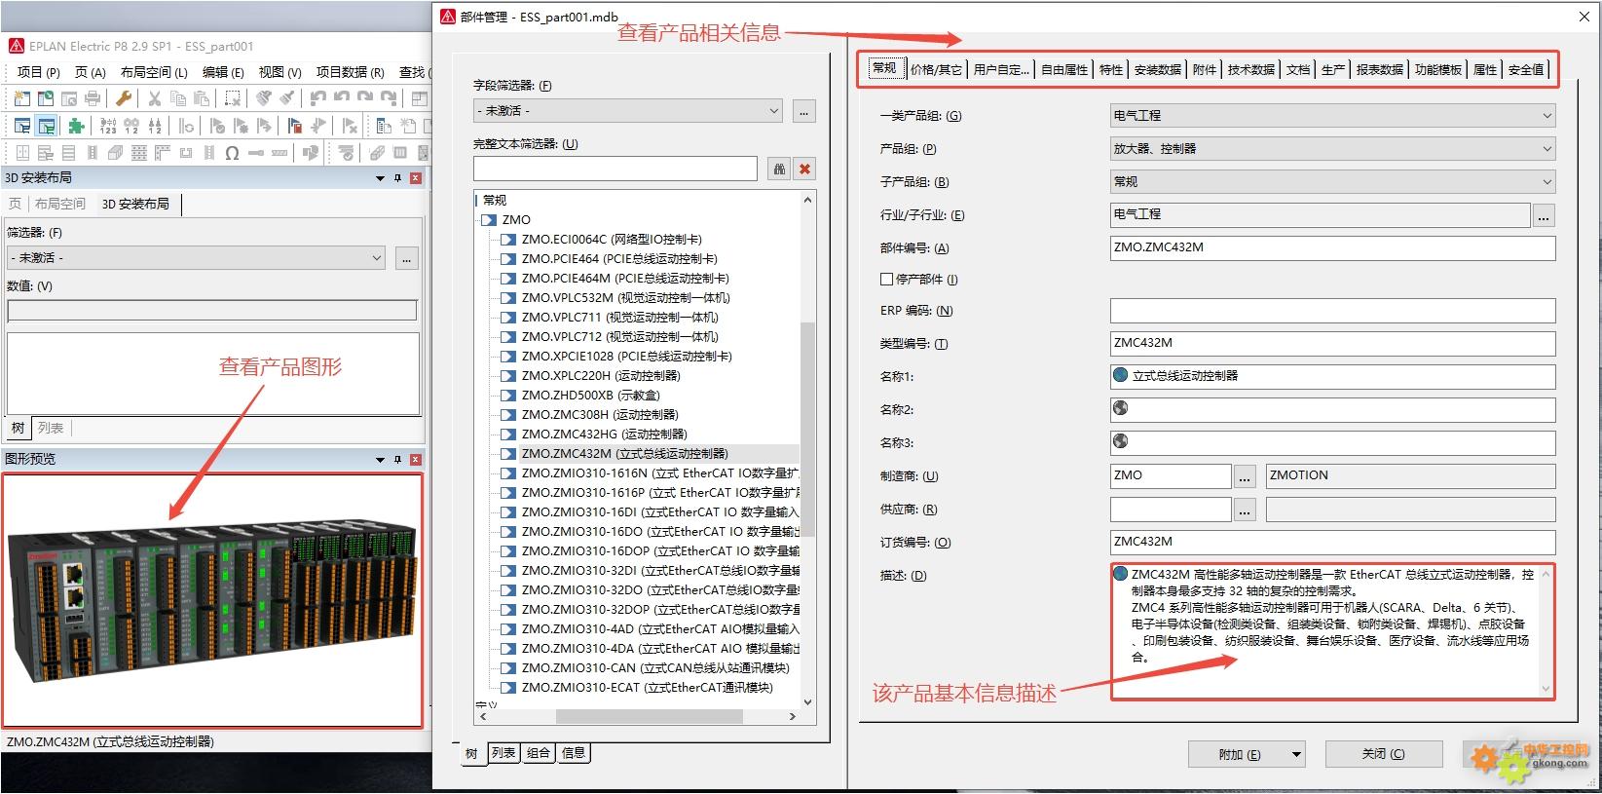Open the 一类产品组 combo box
The height and width of the screenshot is (794, 1602).
point(1546,116)
